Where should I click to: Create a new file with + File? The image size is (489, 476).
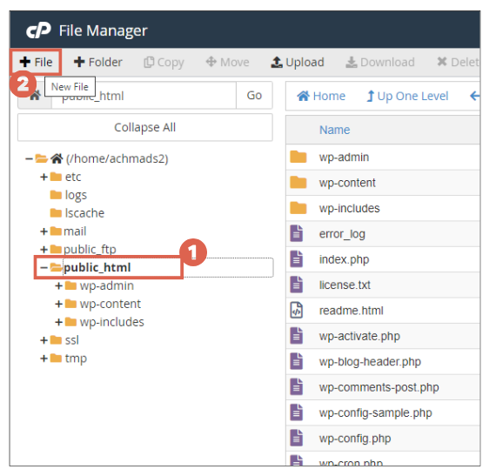point(36,62)
